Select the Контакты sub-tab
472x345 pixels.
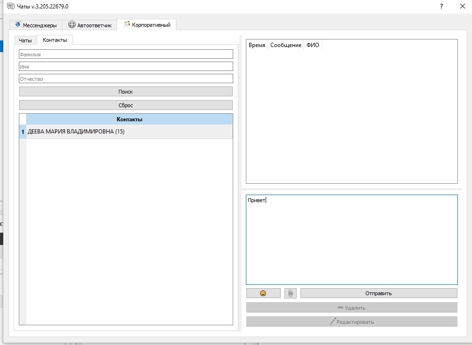coord(55,40)
